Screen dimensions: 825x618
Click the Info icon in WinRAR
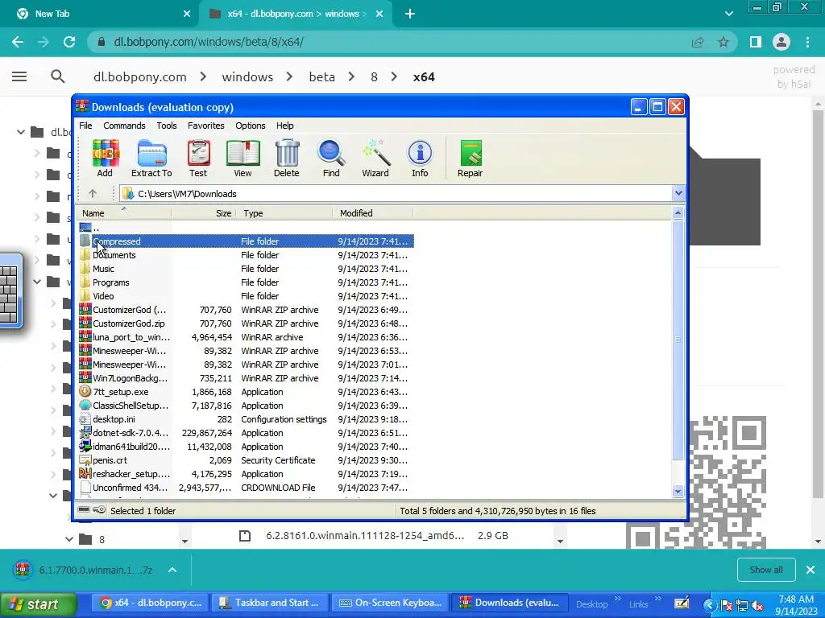pyautogui.click(x=420, y=159)
